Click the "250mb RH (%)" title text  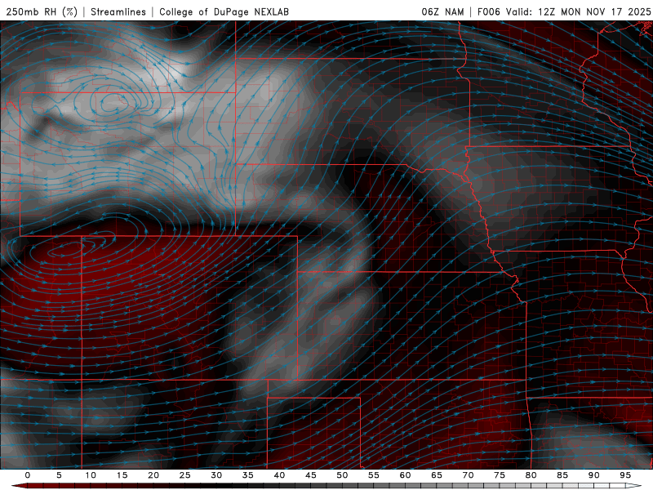(x=42, y=11)
